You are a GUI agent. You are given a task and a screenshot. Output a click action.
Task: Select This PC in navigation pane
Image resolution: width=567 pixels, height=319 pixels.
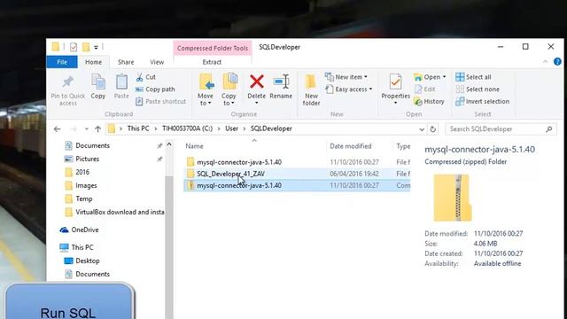[77, 247]
